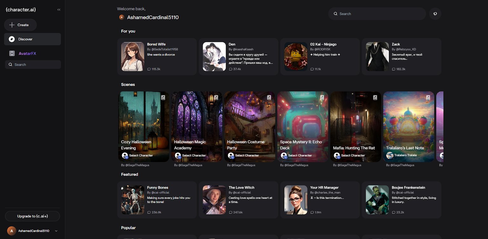Screen dimensions: 488x239
Task: Click add-character icon on Mafia: Hunting The Rat
Action: (x=337, y=155)
